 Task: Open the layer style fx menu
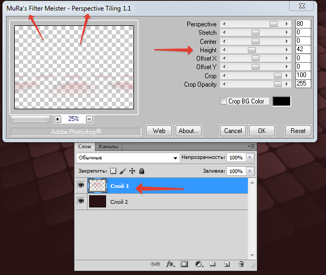point(170,263)
